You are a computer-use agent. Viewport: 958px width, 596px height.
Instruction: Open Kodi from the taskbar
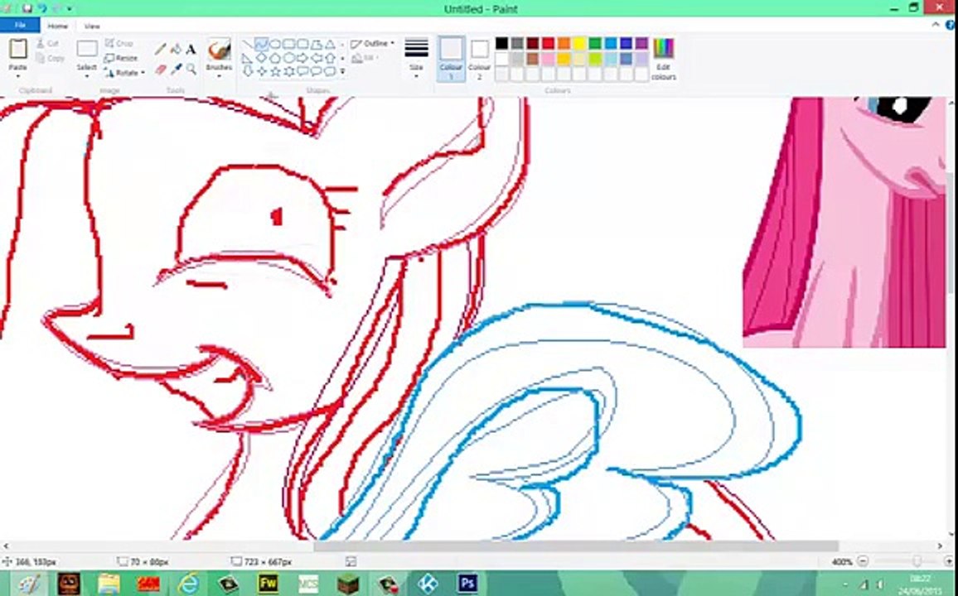(428, 584)
